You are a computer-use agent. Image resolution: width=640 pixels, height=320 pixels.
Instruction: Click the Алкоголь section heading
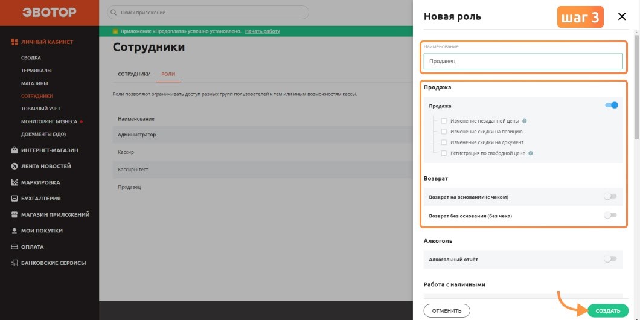pos(438,241)
